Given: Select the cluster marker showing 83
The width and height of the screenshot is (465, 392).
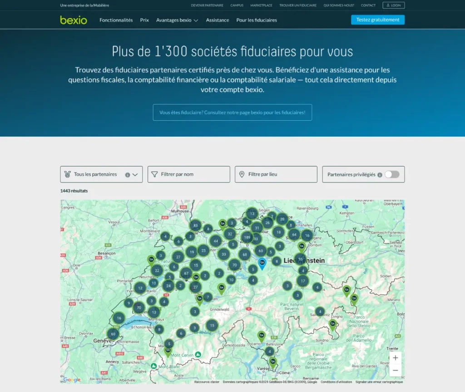Looking at the screenshot, I should [197, 225].
